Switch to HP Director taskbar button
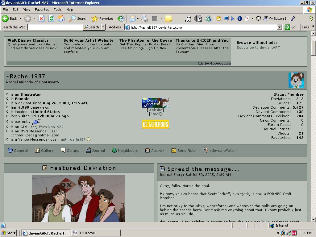This screenshot has height=237, width=316. coord(96,233)
